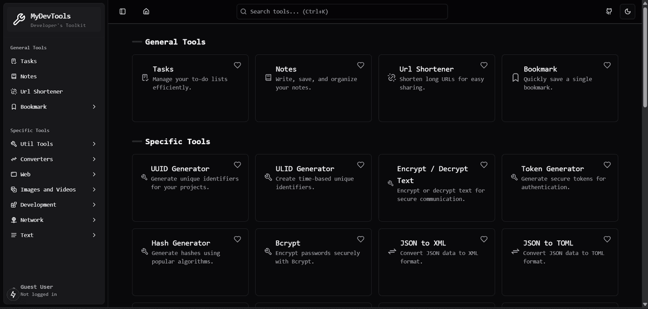Expand the Util Tools sidebar group
Viewport: 648px width, 309px height.
54,144
